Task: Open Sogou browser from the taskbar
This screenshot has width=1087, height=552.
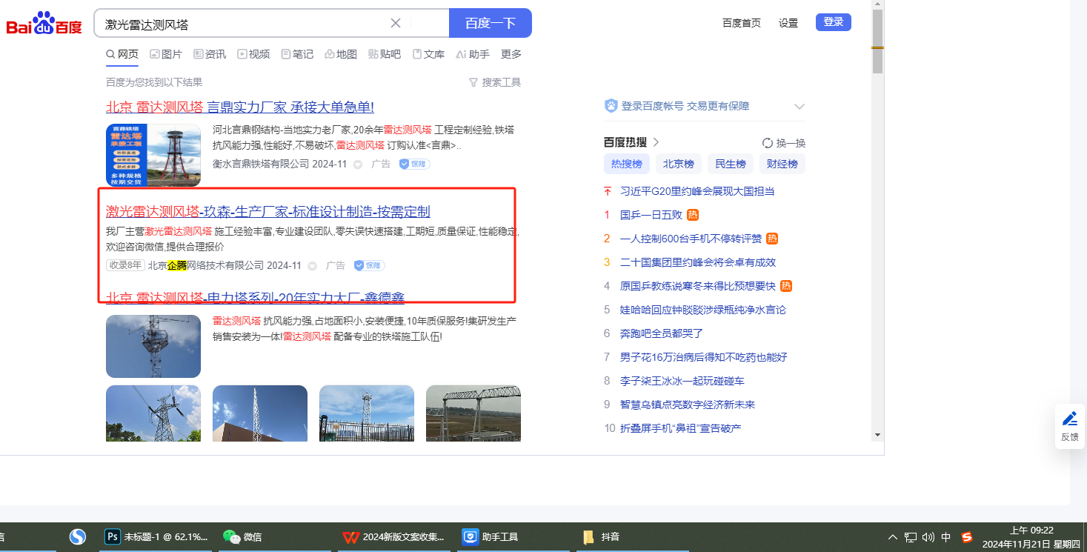Action: click(78, 536)
